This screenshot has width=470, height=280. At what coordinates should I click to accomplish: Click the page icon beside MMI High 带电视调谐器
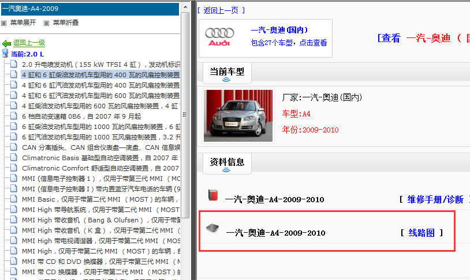(14, 240)
